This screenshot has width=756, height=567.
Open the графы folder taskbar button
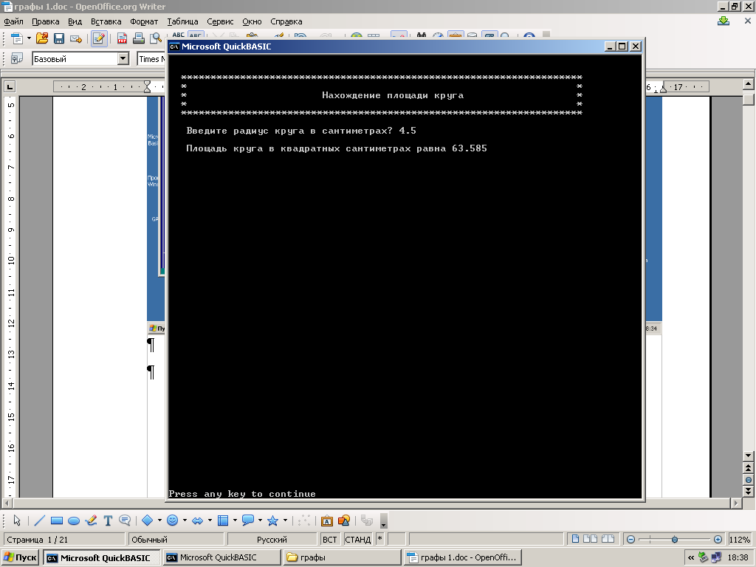(342, 557)
